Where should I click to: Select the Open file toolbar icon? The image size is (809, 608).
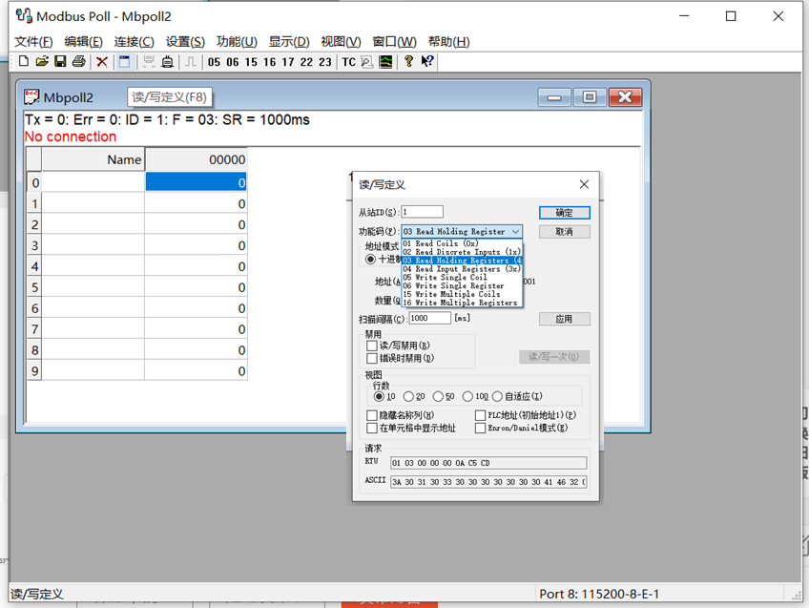coord(41,61)
